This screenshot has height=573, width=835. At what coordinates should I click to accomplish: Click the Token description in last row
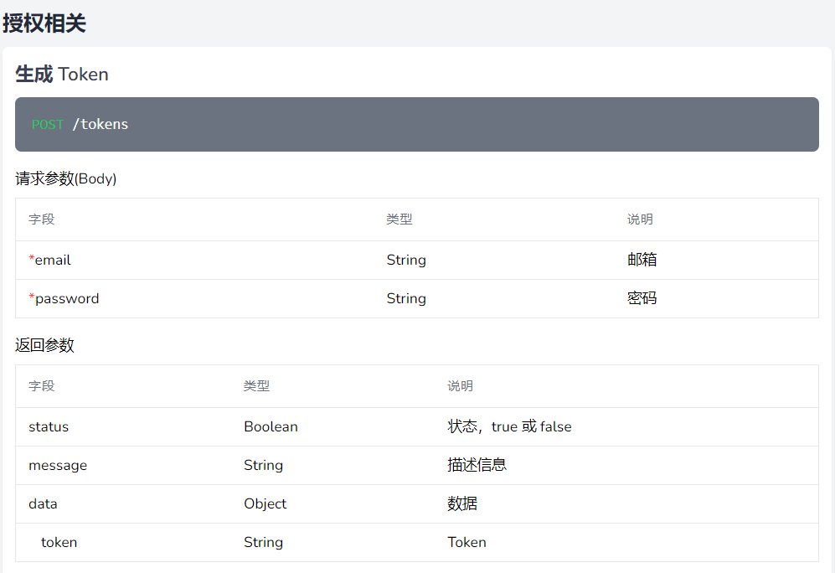click(x=466, y=543)
